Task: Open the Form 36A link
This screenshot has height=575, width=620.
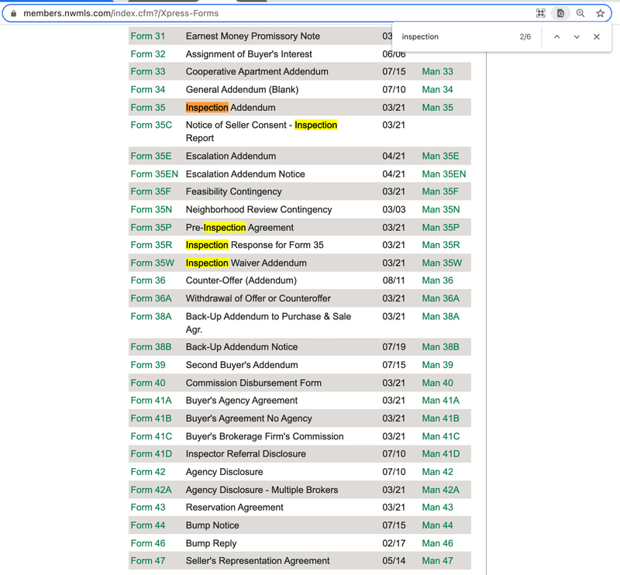Action: pyautogui.click(x=152, y=298)
